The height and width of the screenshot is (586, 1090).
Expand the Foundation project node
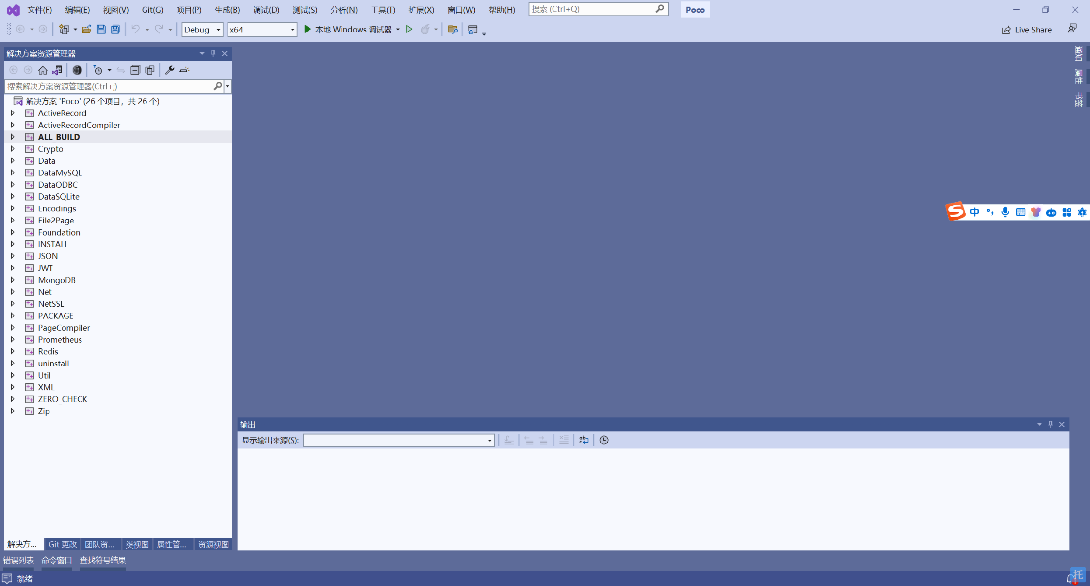click(13, 232)
